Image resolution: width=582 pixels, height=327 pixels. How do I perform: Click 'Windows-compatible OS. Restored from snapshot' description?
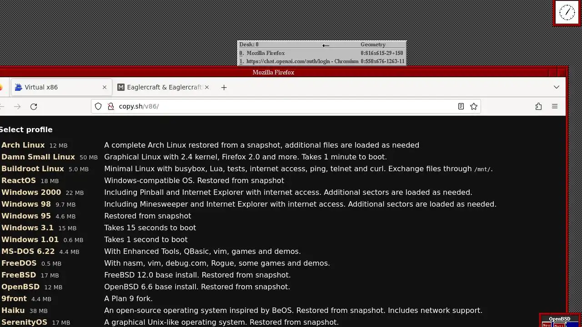(194, 180)
